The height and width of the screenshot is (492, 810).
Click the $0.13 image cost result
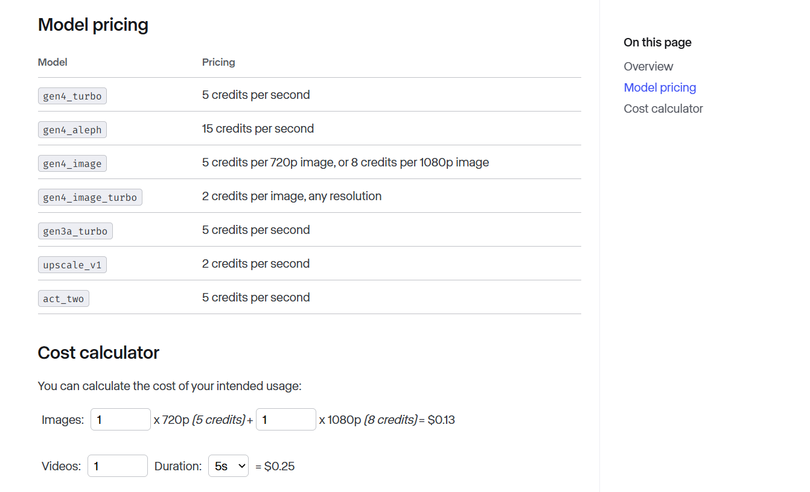click(x=441, y=420)
